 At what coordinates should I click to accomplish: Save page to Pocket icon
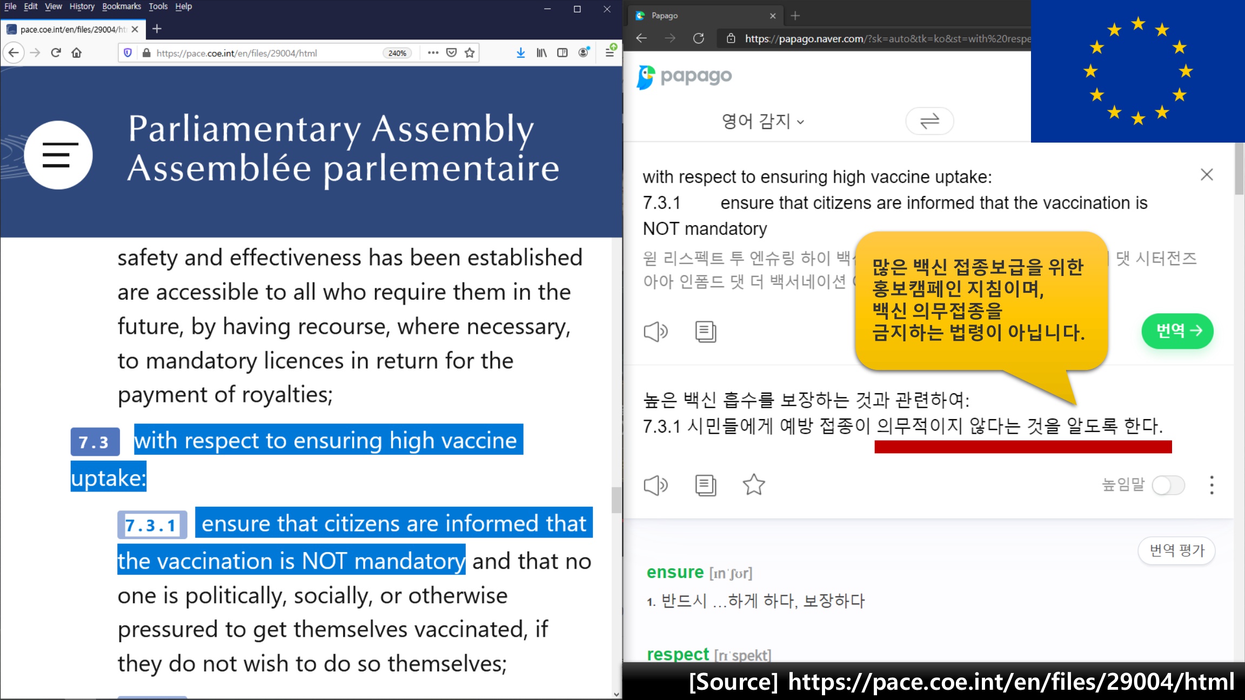coord(452,53)
